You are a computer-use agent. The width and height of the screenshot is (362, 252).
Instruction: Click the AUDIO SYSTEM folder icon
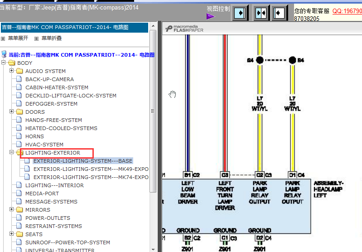tap(19, 71)
